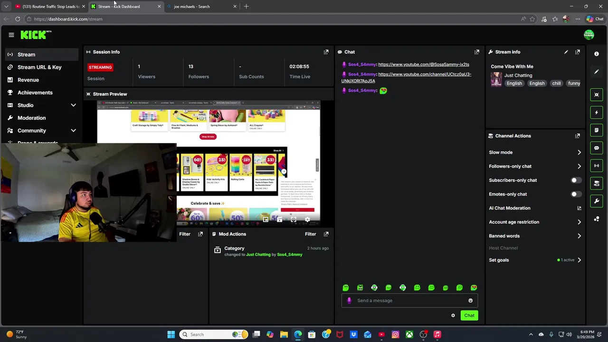Toggle the lightning bolt widget icon

point(597,113)
